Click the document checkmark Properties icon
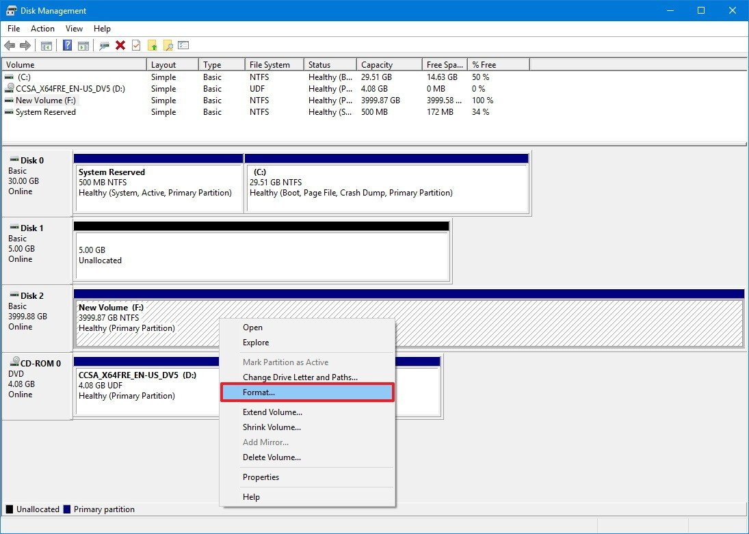This screenshot has width=749, height=534. tap(136, 45)
